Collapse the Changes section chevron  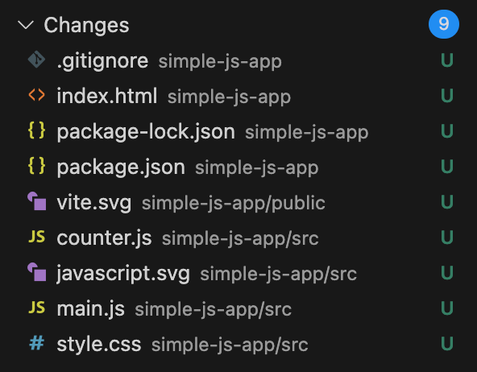pos(26,25)
